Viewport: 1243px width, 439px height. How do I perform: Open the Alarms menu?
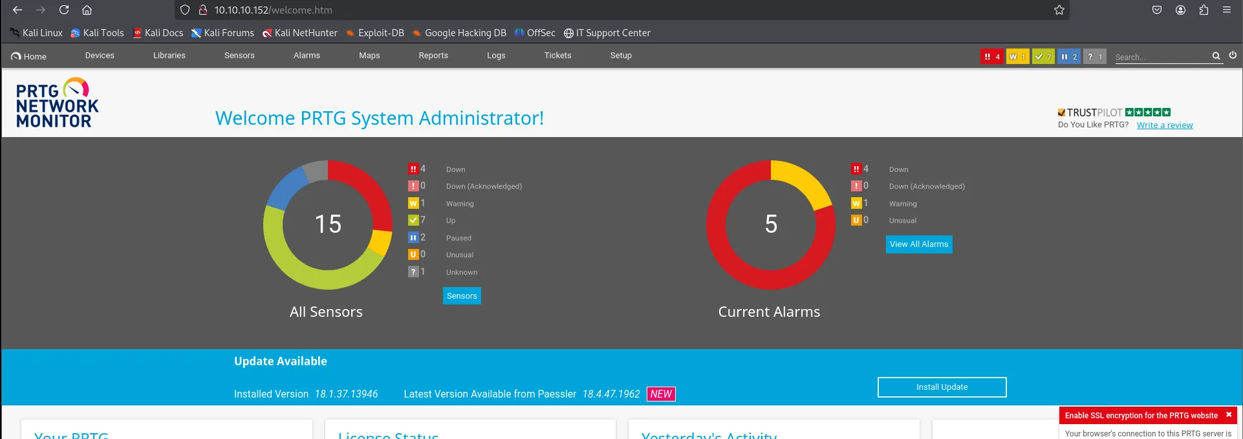(307, 56)
